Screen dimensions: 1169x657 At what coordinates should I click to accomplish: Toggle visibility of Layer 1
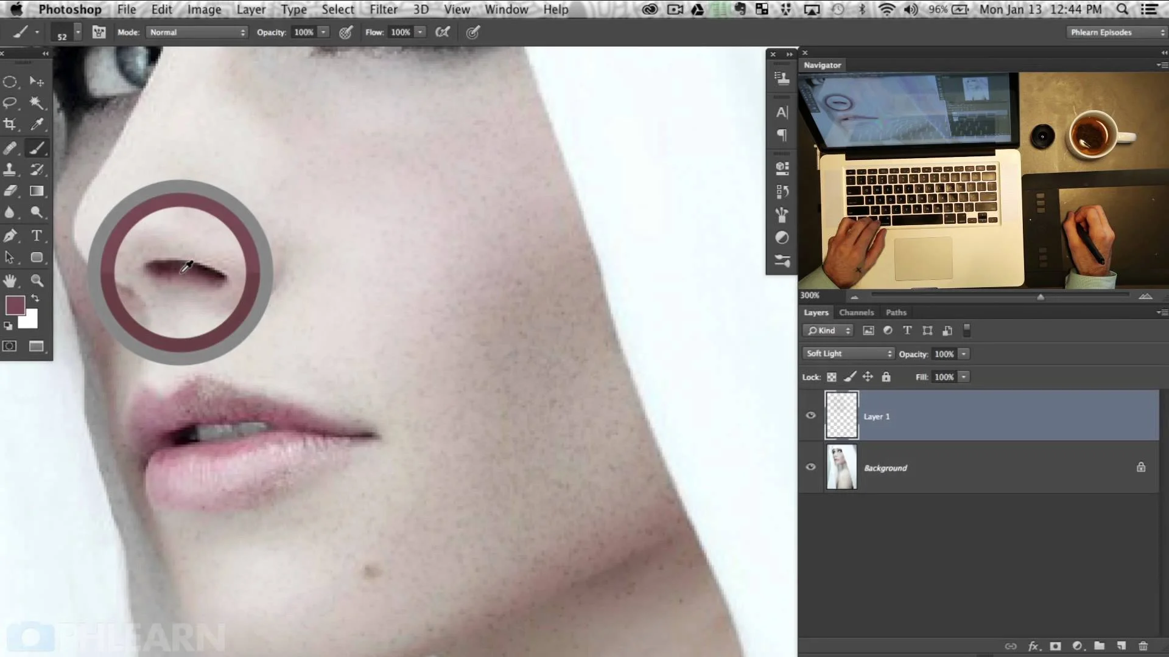[810, 415]
